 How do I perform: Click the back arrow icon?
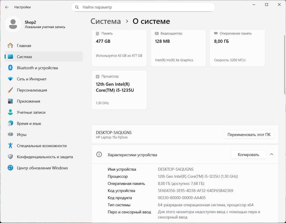7,7
